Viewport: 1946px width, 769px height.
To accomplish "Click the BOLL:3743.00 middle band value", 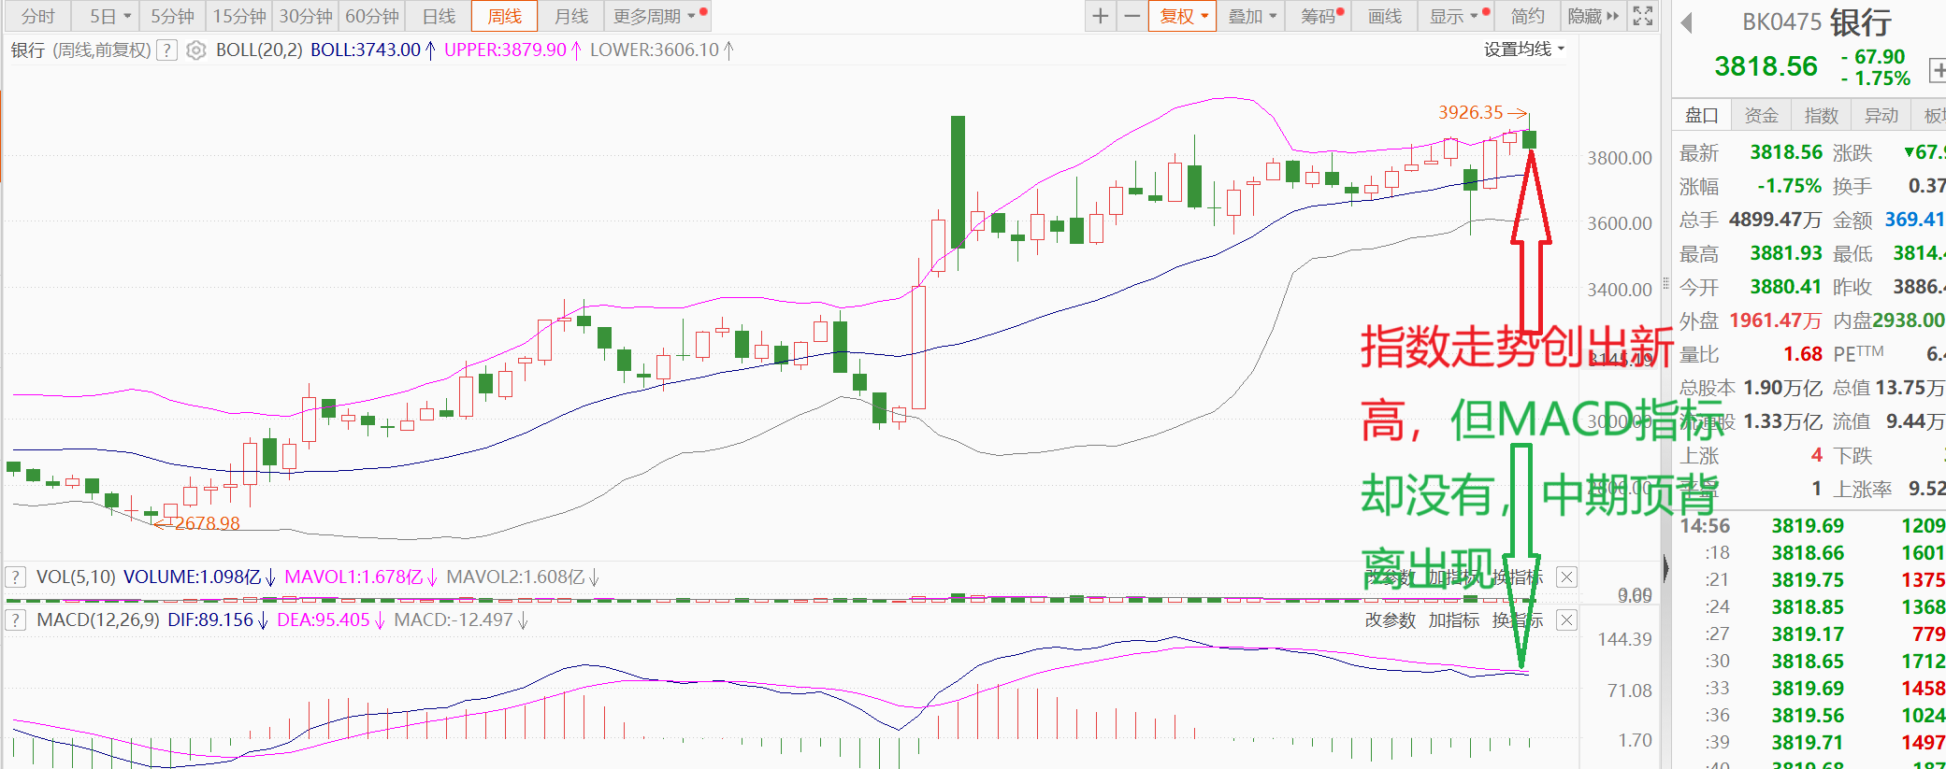I will [x=366, y=50].
